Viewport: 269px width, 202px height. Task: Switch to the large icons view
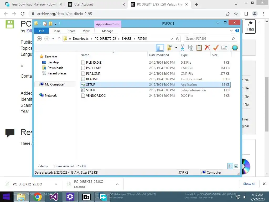(236, 166)
